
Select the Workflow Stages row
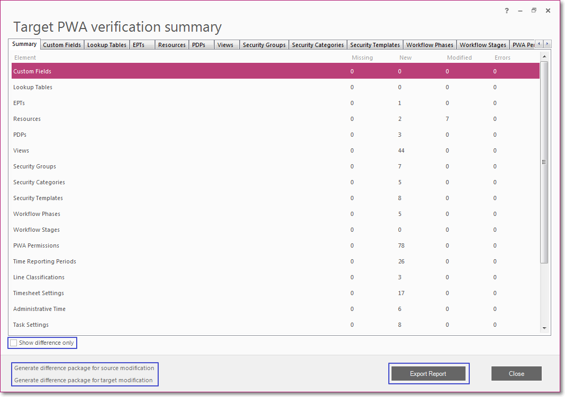pyautogui.click(x=276, y=230)
